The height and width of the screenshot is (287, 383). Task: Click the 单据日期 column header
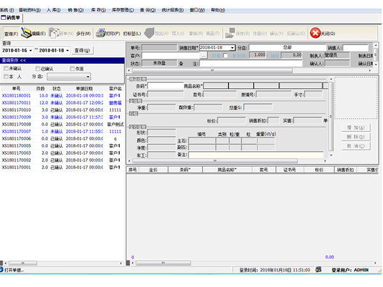coord(84,89)
